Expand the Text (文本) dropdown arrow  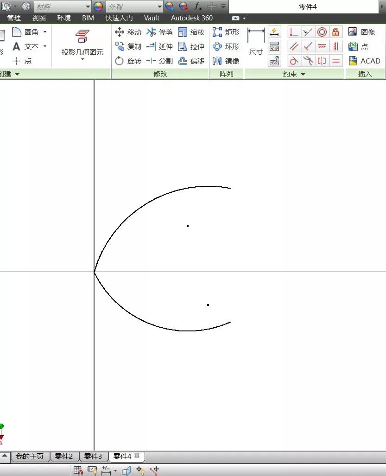[x=45, y=46]
